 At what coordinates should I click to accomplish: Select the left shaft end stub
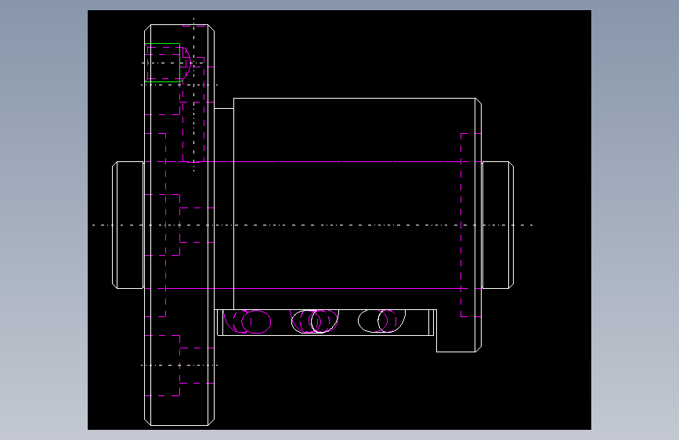pos(128,225)
